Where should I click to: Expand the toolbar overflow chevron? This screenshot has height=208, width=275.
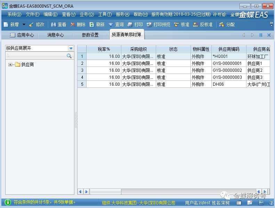tap(271, 24)
